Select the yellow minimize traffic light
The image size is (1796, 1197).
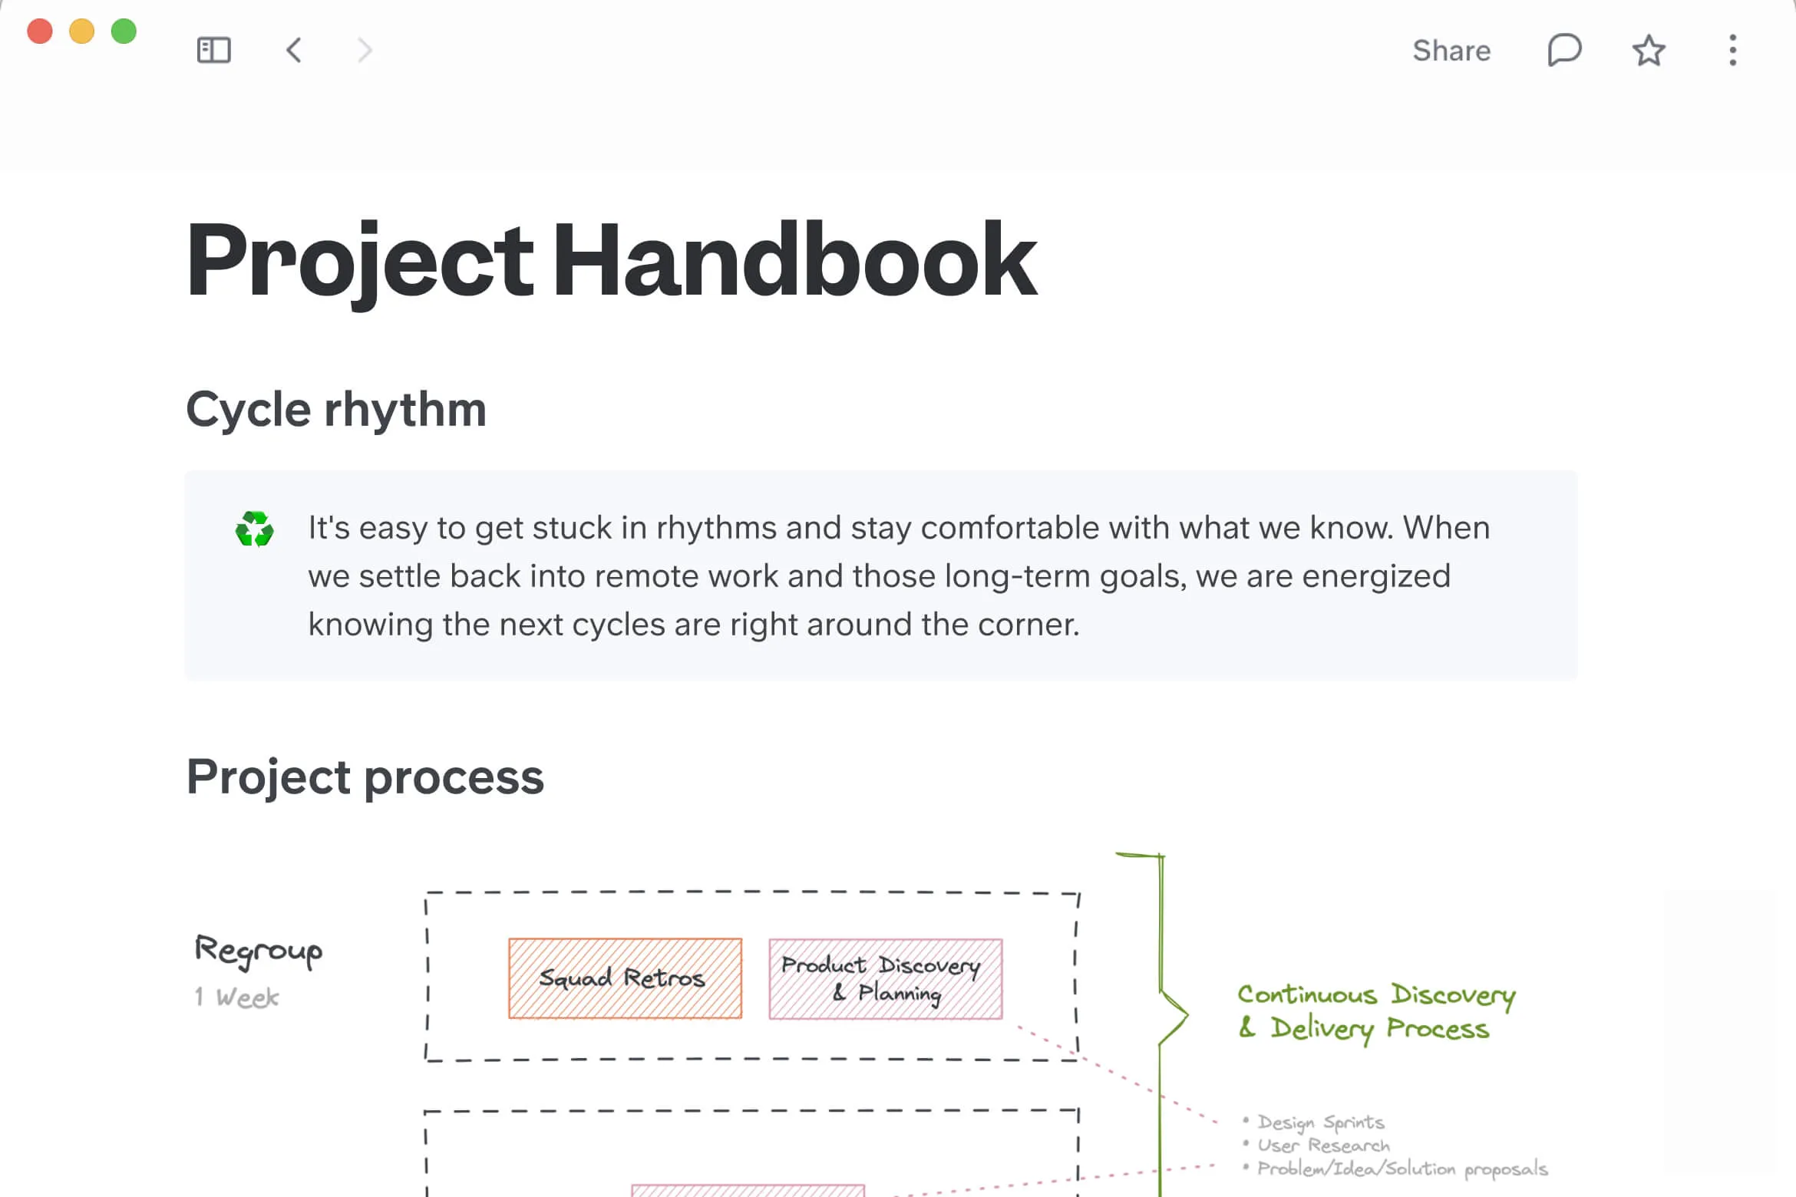pos(81,31)
